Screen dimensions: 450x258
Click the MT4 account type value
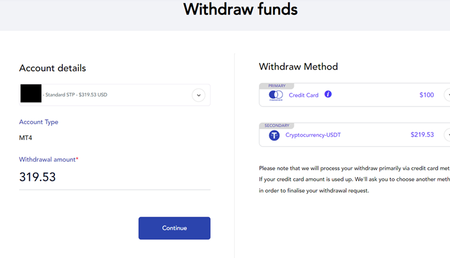[26, 138]
